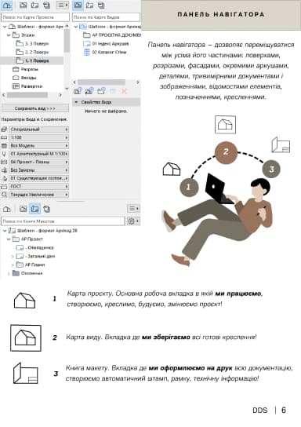The height and width of the screenshot is (427, 301).
Task: Collapse the root template node in View Map
Action: coord(76,27)
